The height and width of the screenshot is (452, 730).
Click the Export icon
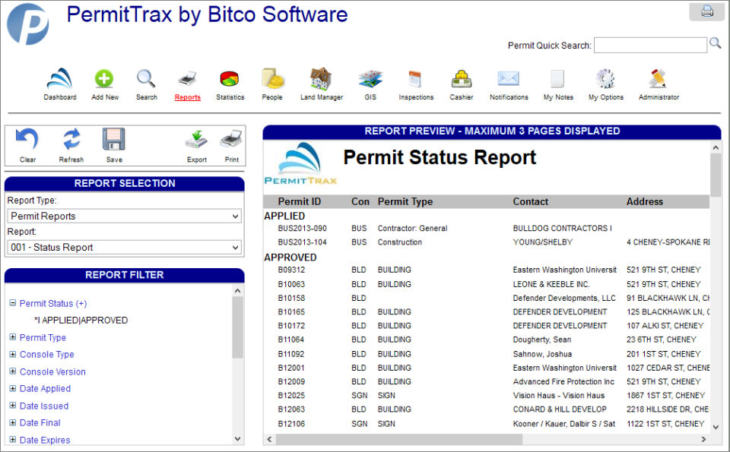pos(196,140)
